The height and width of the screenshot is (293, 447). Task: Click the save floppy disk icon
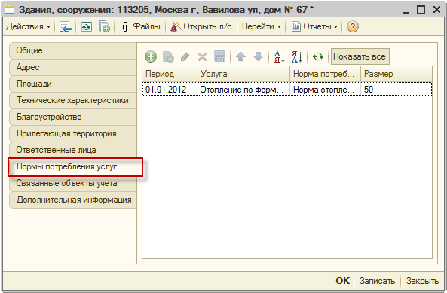pyautogui.click(x=220, y=56)
